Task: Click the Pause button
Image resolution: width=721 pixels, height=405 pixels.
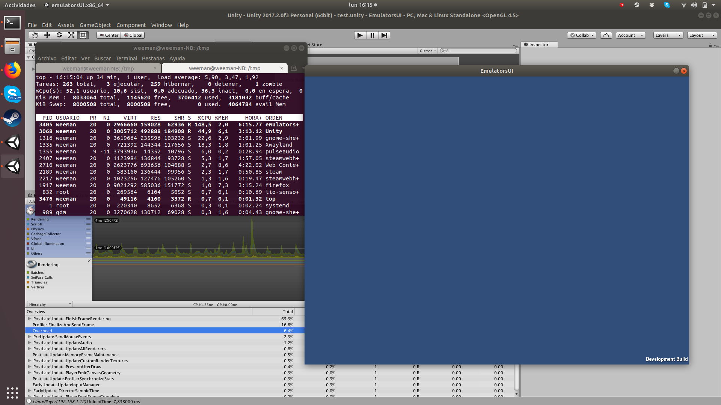Action: 372,35
